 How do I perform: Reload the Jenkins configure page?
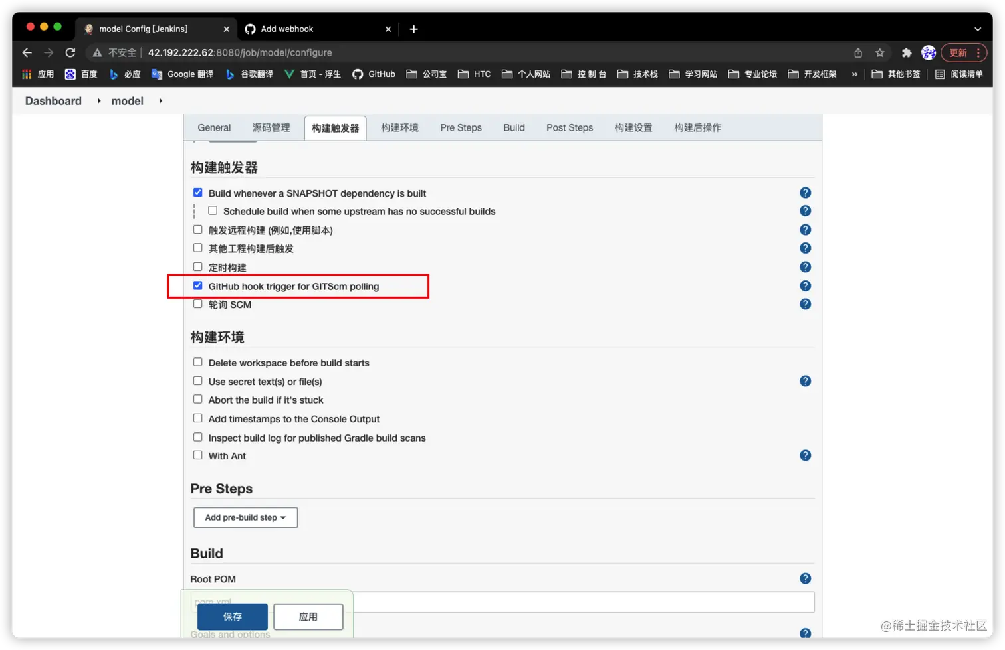point(70,52)
